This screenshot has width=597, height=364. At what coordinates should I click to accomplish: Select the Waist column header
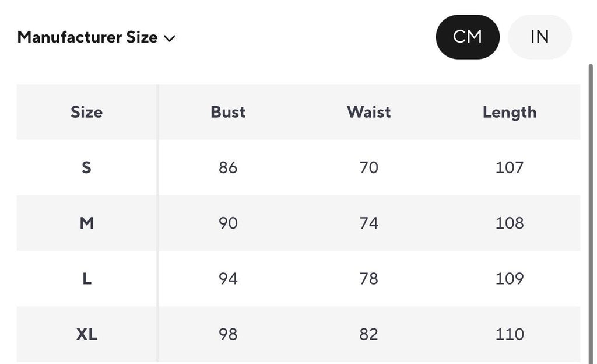click(368, 113)
